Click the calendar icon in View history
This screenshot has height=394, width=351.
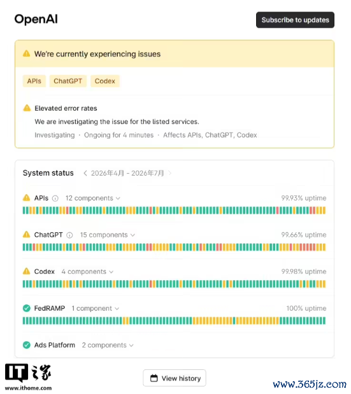point(154,378)
